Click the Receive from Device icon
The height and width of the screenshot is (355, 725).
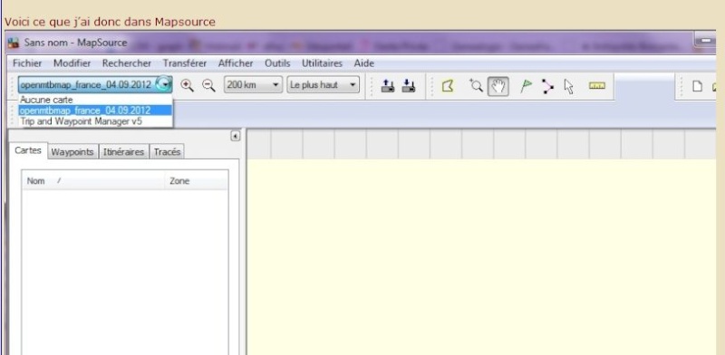click(x=409, y=85)
